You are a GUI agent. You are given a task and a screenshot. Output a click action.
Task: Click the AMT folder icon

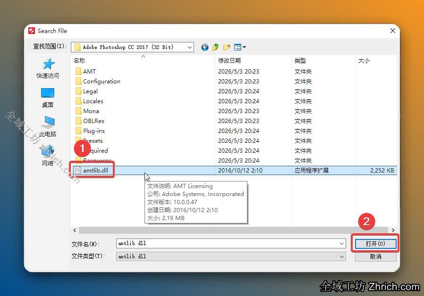coord(78,72)
